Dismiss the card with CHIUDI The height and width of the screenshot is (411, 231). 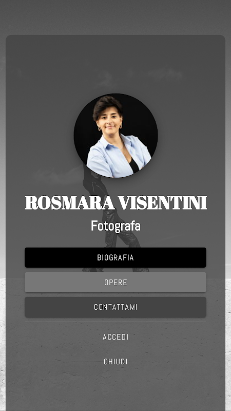(115, 362)
